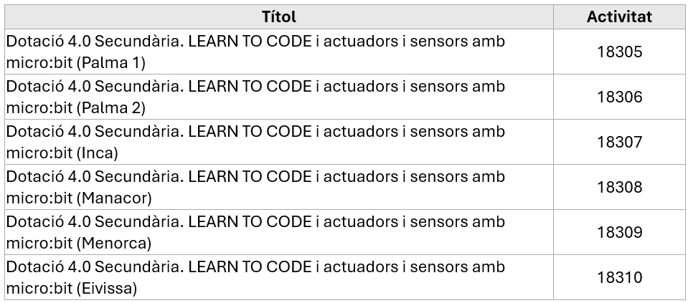Click the "(Inca)" text in the title column

click(x=100, y=153)
